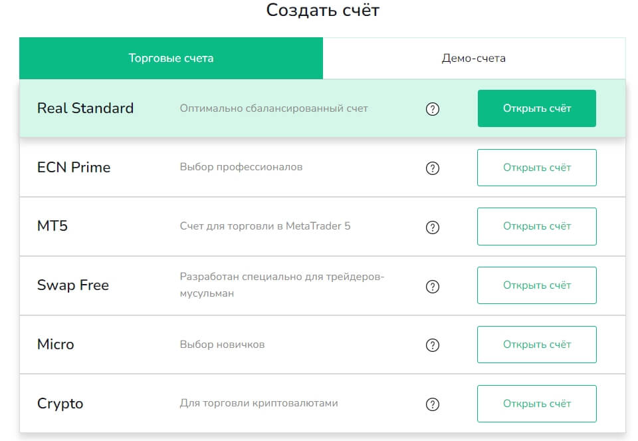Open an MT5 account
638x441 pixels.
[537, 226]
